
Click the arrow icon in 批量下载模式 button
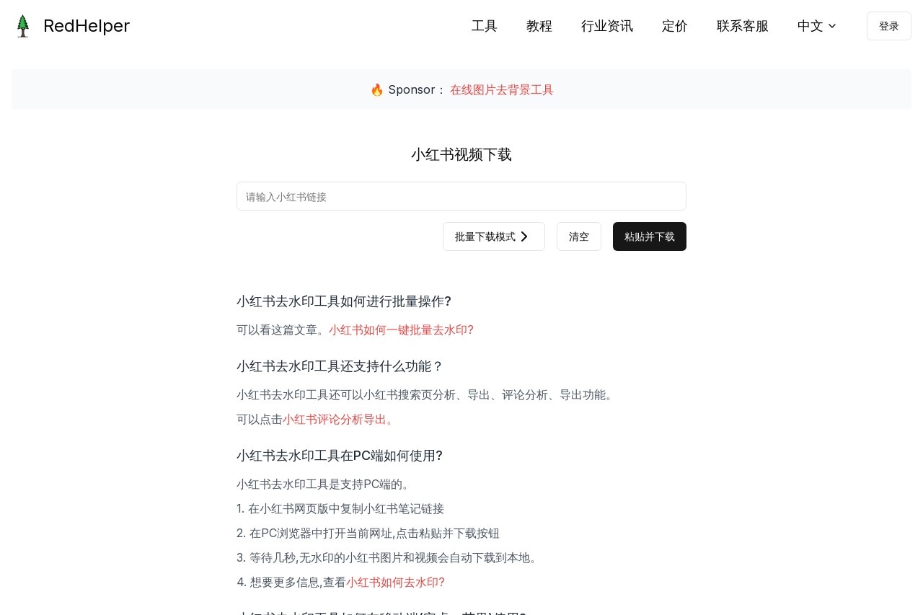[x=524, y=236]
